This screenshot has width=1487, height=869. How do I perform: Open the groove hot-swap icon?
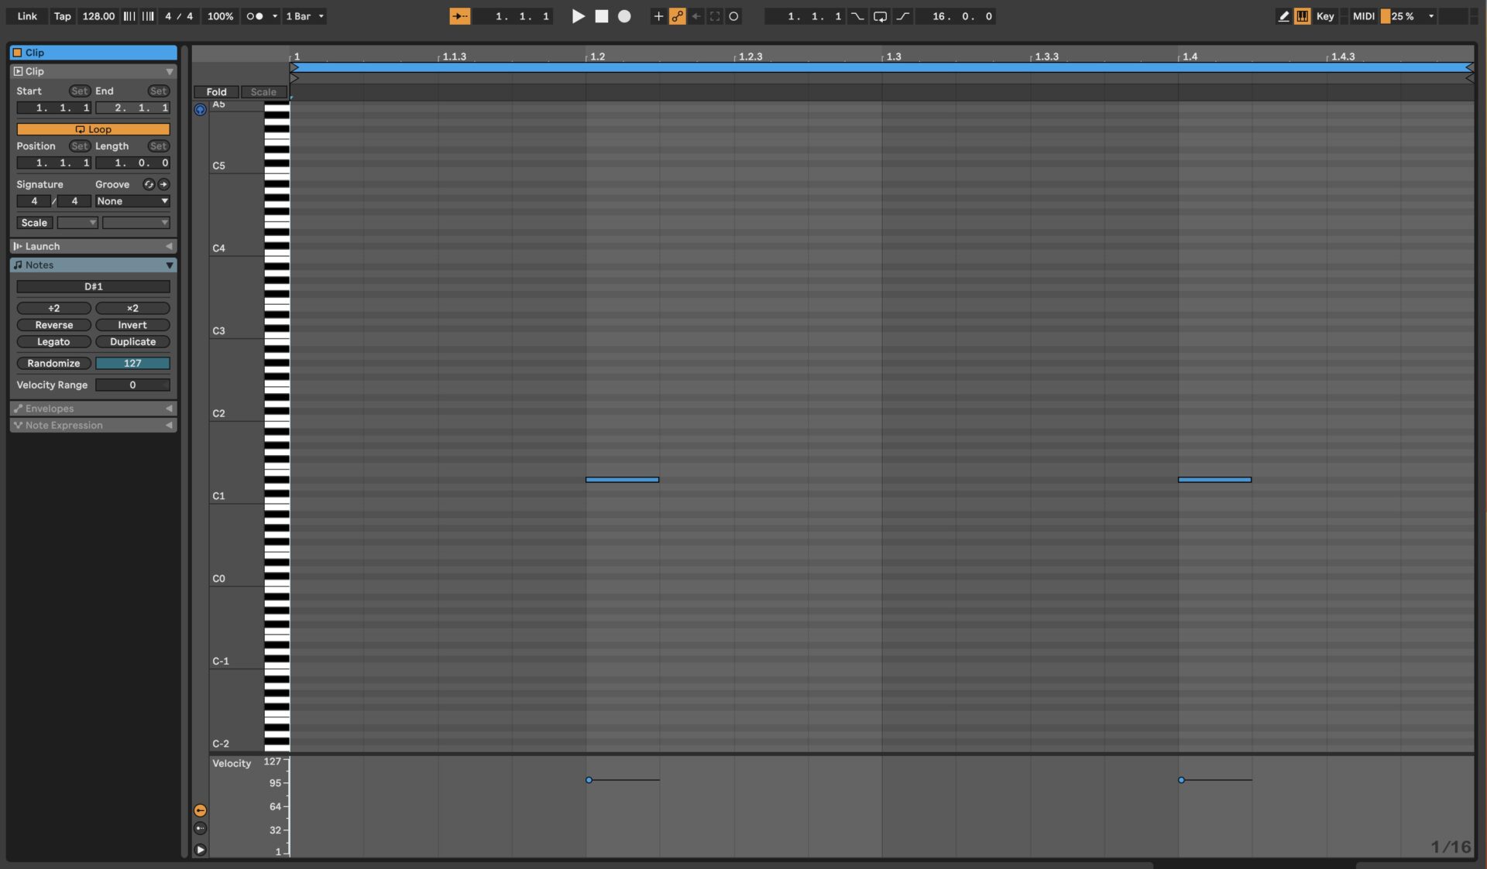click(149, 184)
